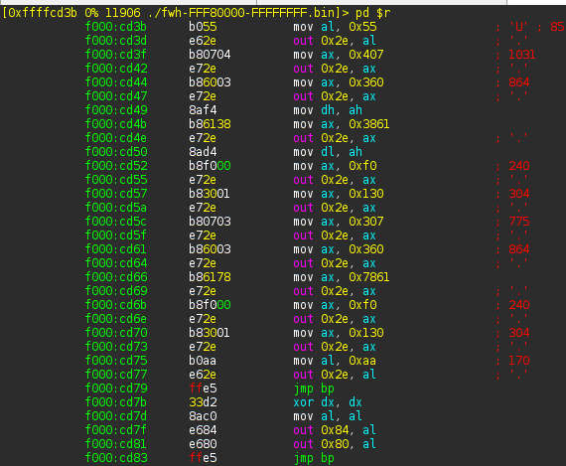Screen dimensions: 566x466
Task: Click the 'mov al, 0xaa' instruction
Action: [x=335, y=361]
